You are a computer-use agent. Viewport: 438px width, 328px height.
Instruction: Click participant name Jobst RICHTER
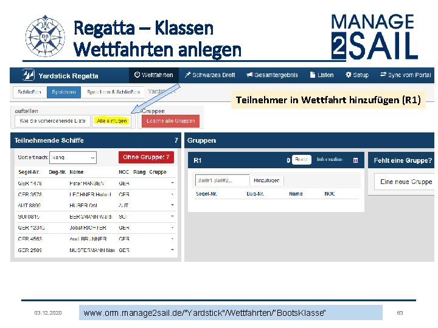pyautogui.click(x=88, y=228)
